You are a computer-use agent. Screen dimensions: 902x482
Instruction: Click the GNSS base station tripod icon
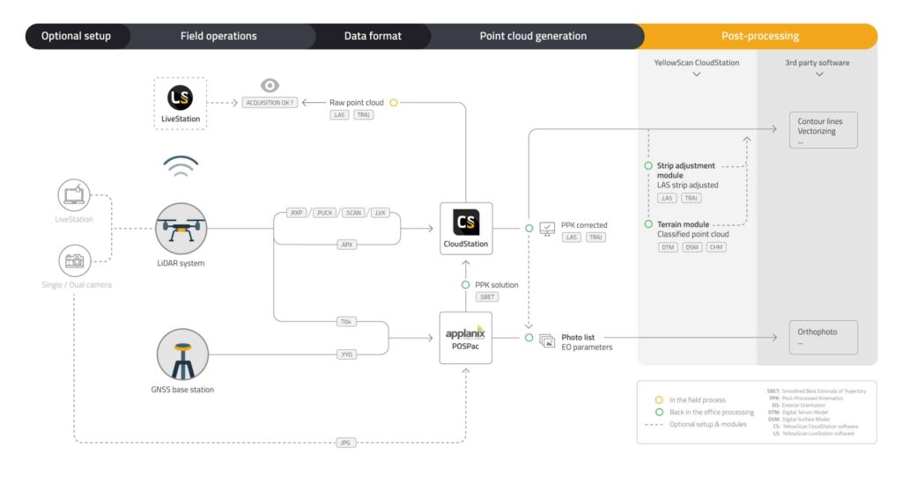coord(182,354)
